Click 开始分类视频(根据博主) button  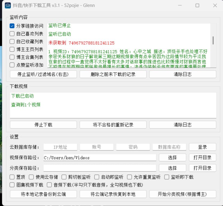coord(182,194)
